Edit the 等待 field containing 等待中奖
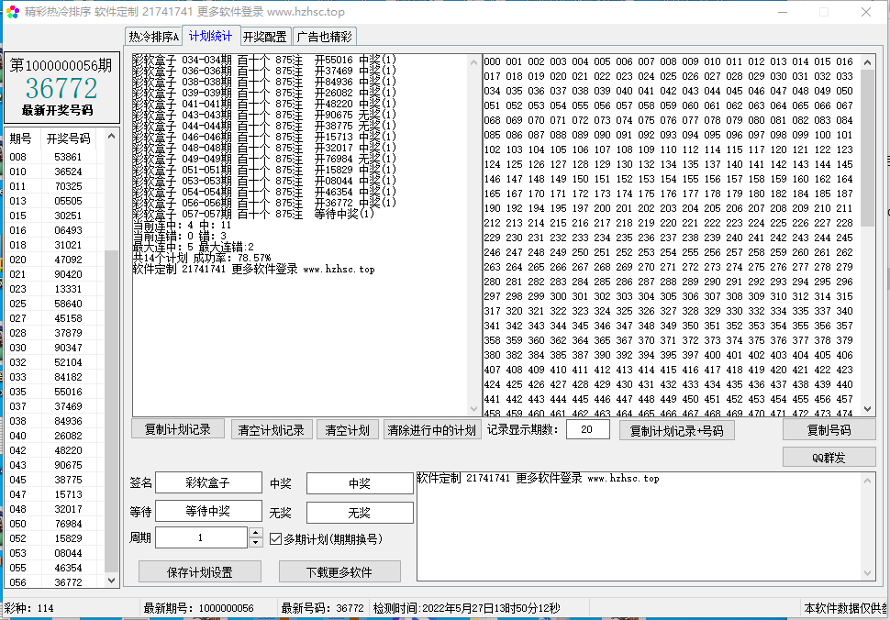 pyautogui.click(x=208, y=511)
